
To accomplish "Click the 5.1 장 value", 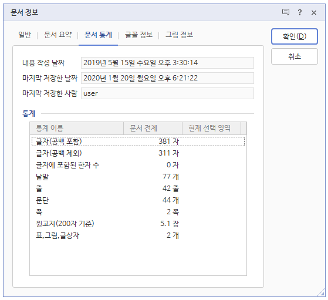I will [170, 224].
